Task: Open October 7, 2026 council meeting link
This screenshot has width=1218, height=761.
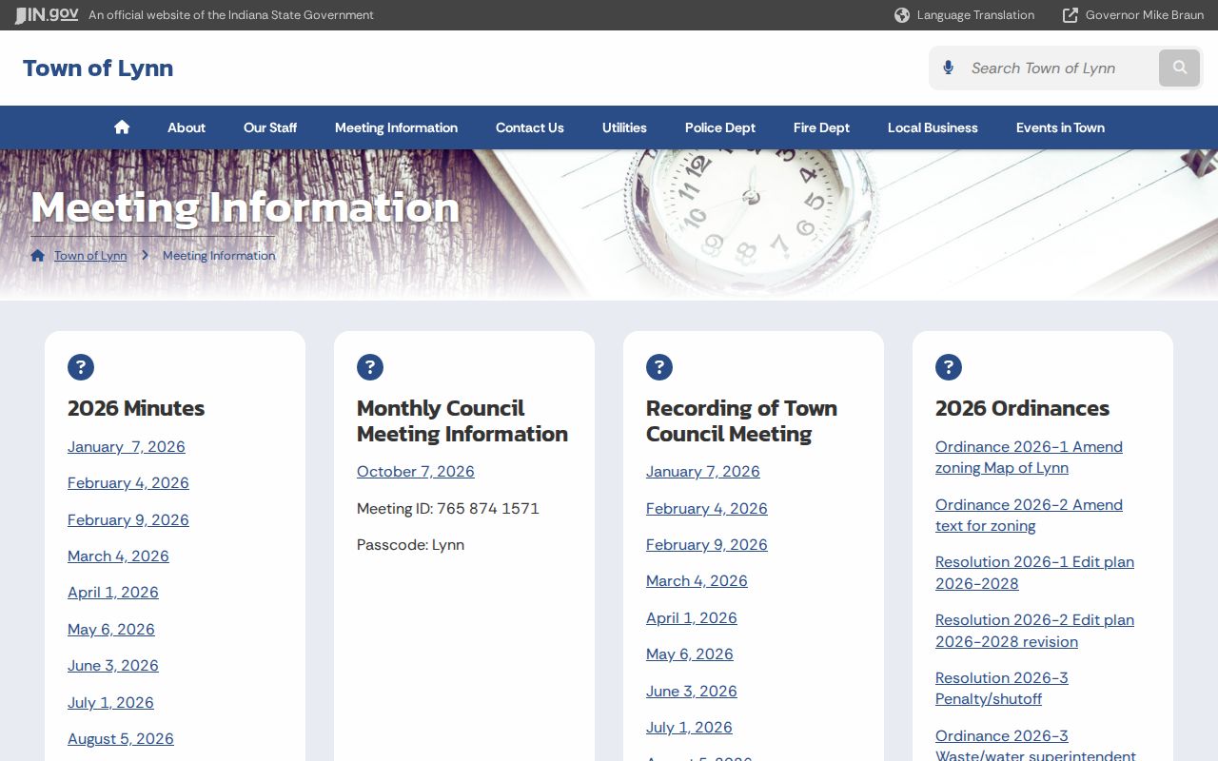Action: [x=416, y=471]
